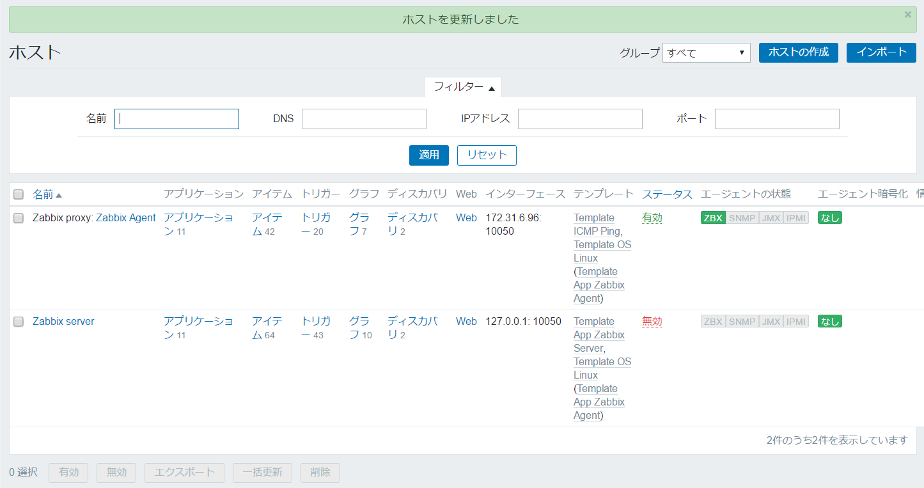Click なし encryption badge for Zabbix server
The width and height of the screenshot is (924, 488).
(x=830, y=322)
